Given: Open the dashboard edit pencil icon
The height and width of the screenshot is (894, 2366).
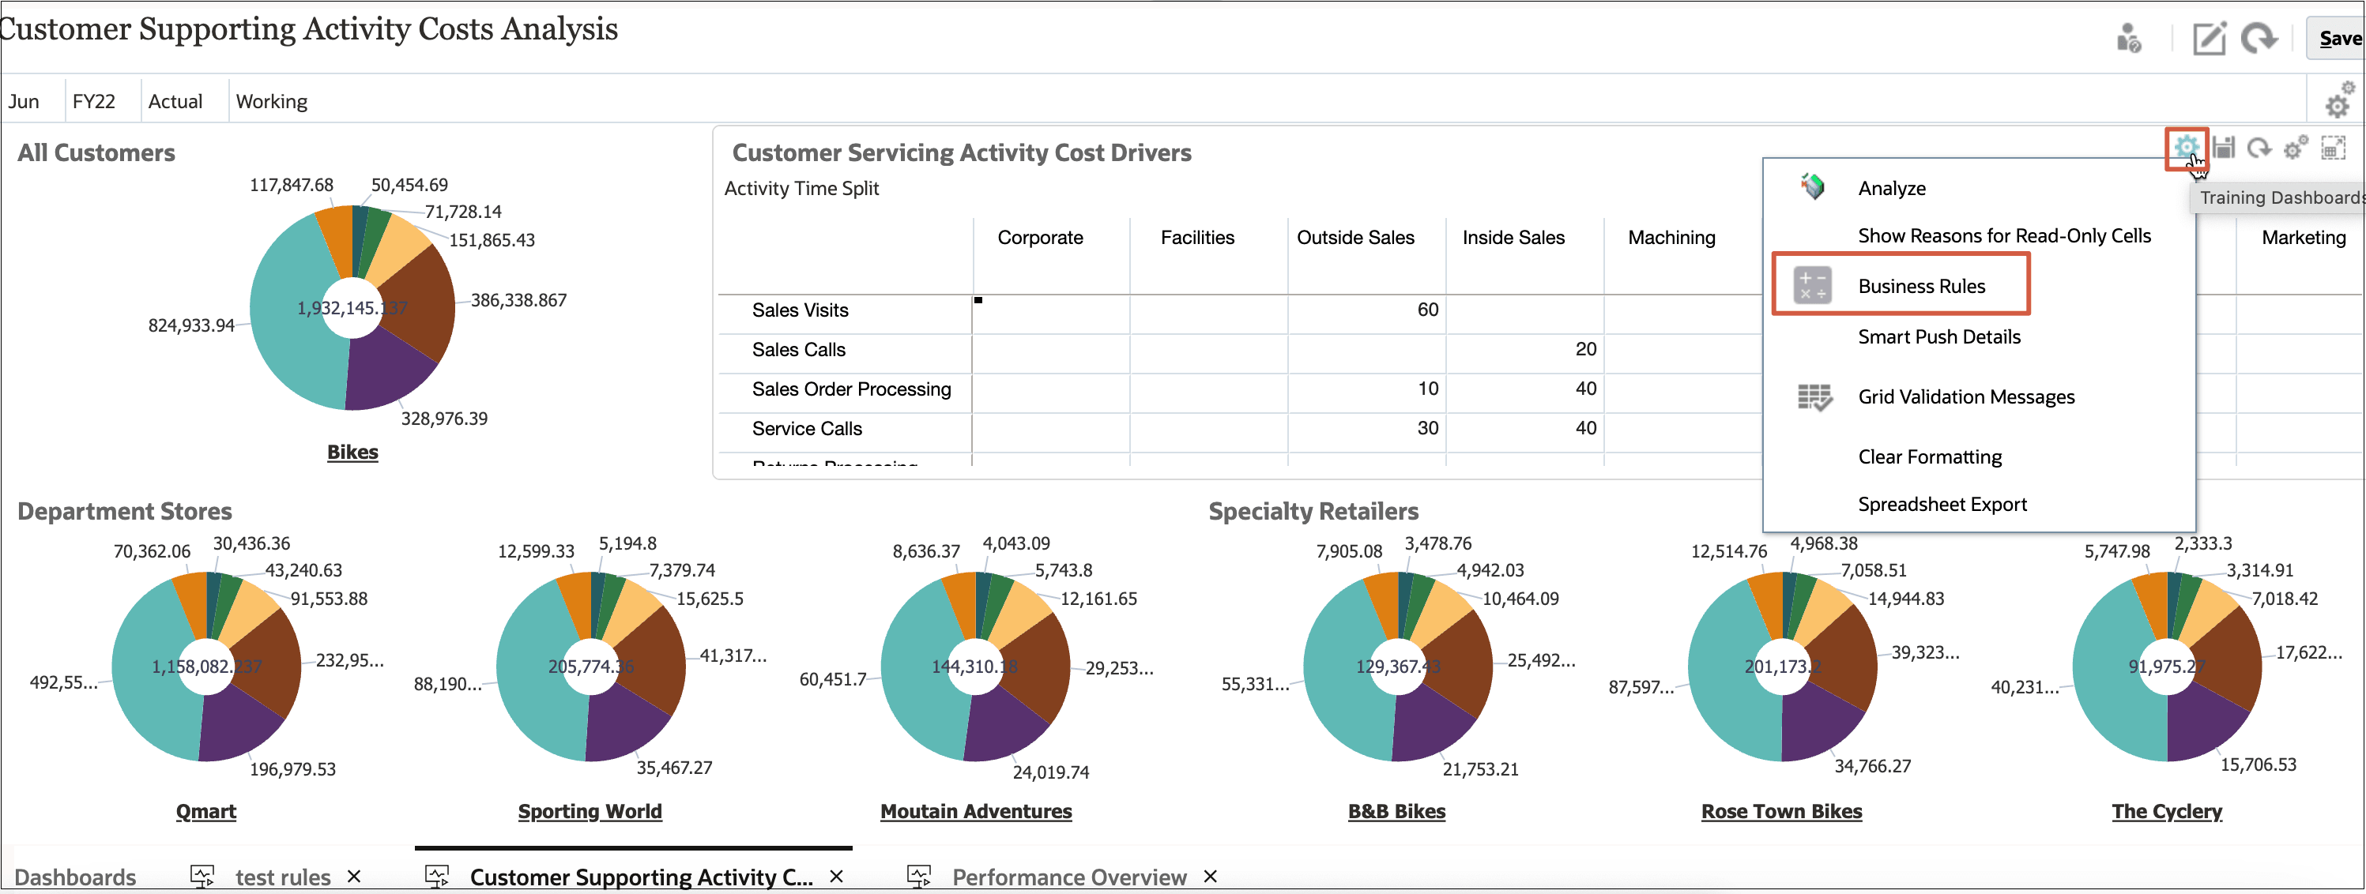Looking at the screenshot, I should [x=2210, y=39].
